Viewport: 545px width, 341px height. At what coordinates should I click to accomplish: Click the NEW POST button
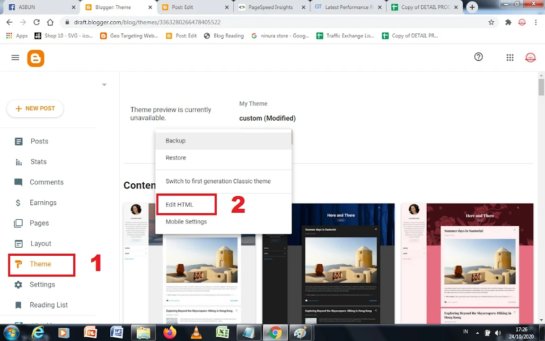coord(35,108)
